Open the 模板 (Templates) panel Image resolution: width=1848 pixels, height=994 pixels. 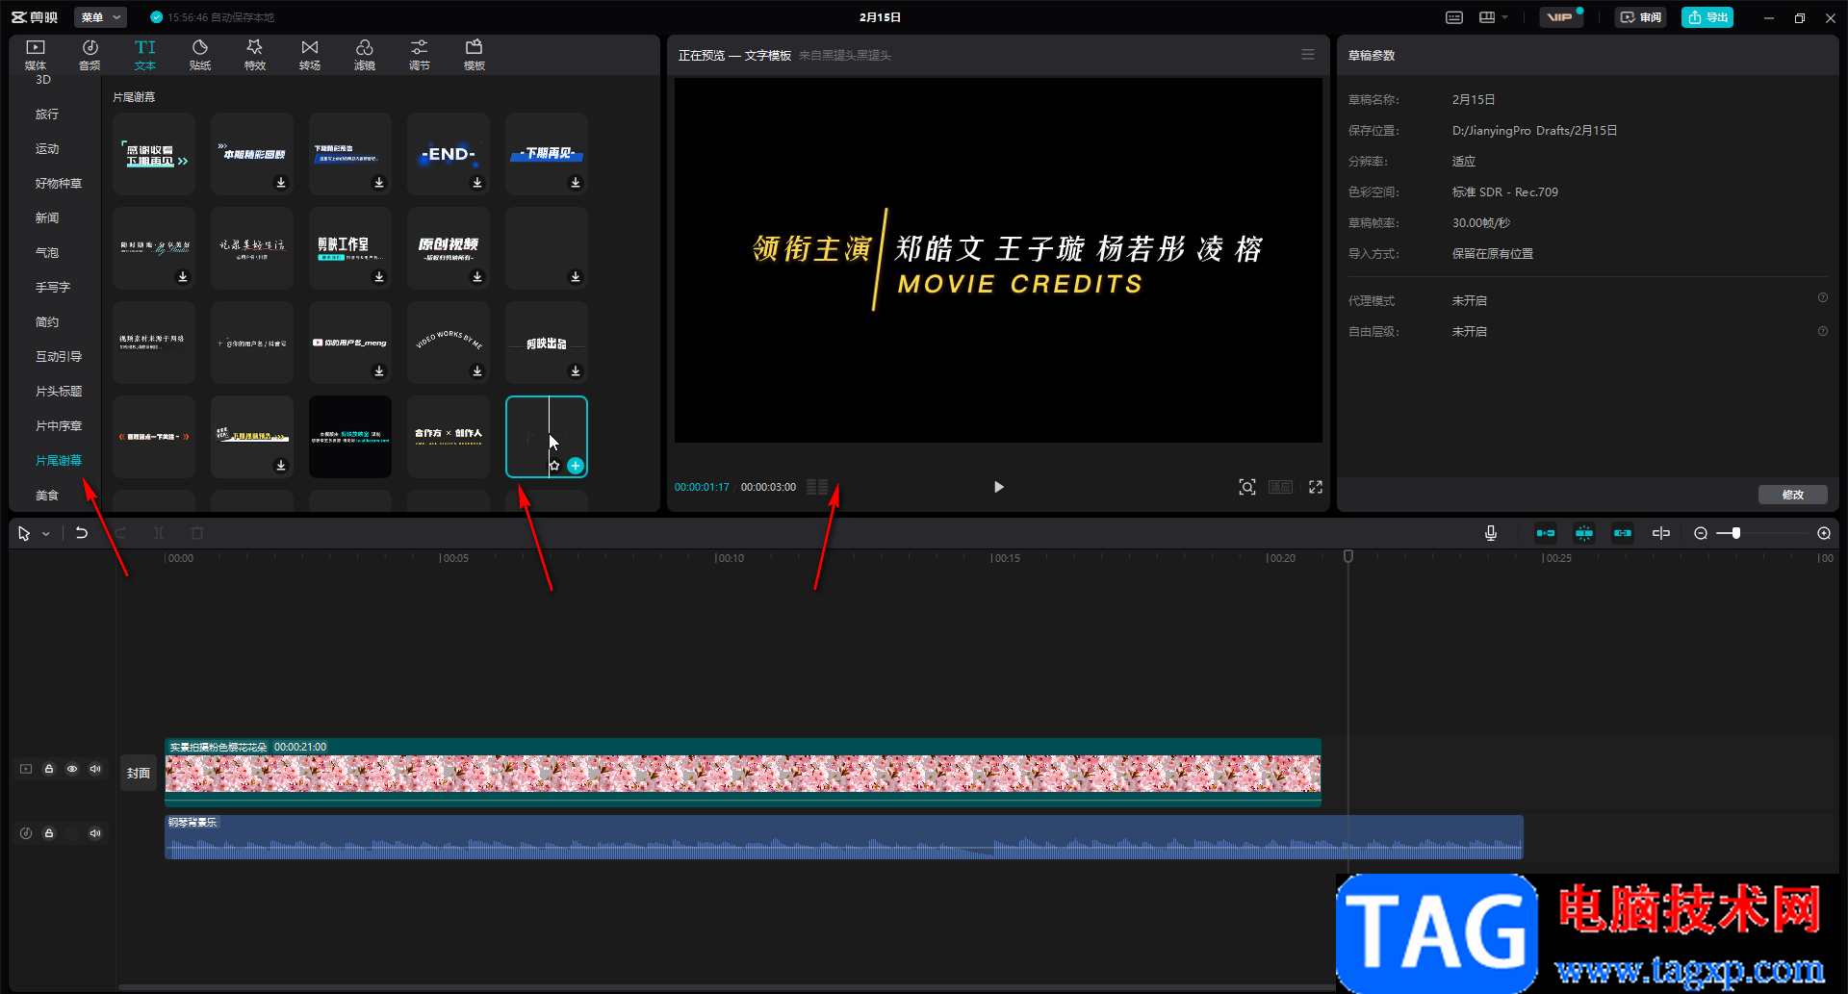[x=475, y=55]
